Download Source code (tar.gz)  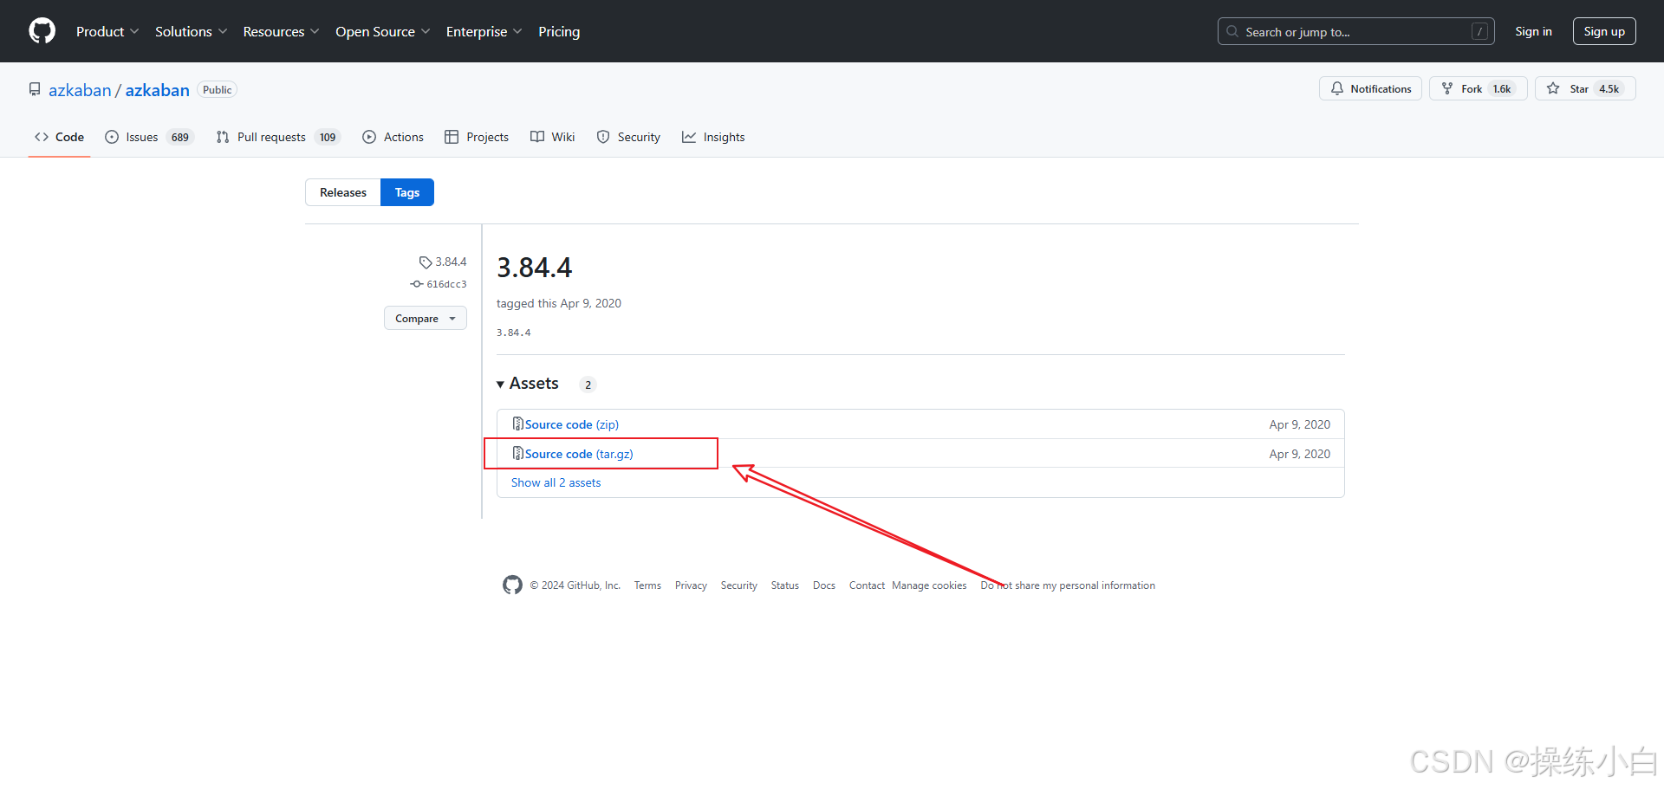click(x=579, y=454)
